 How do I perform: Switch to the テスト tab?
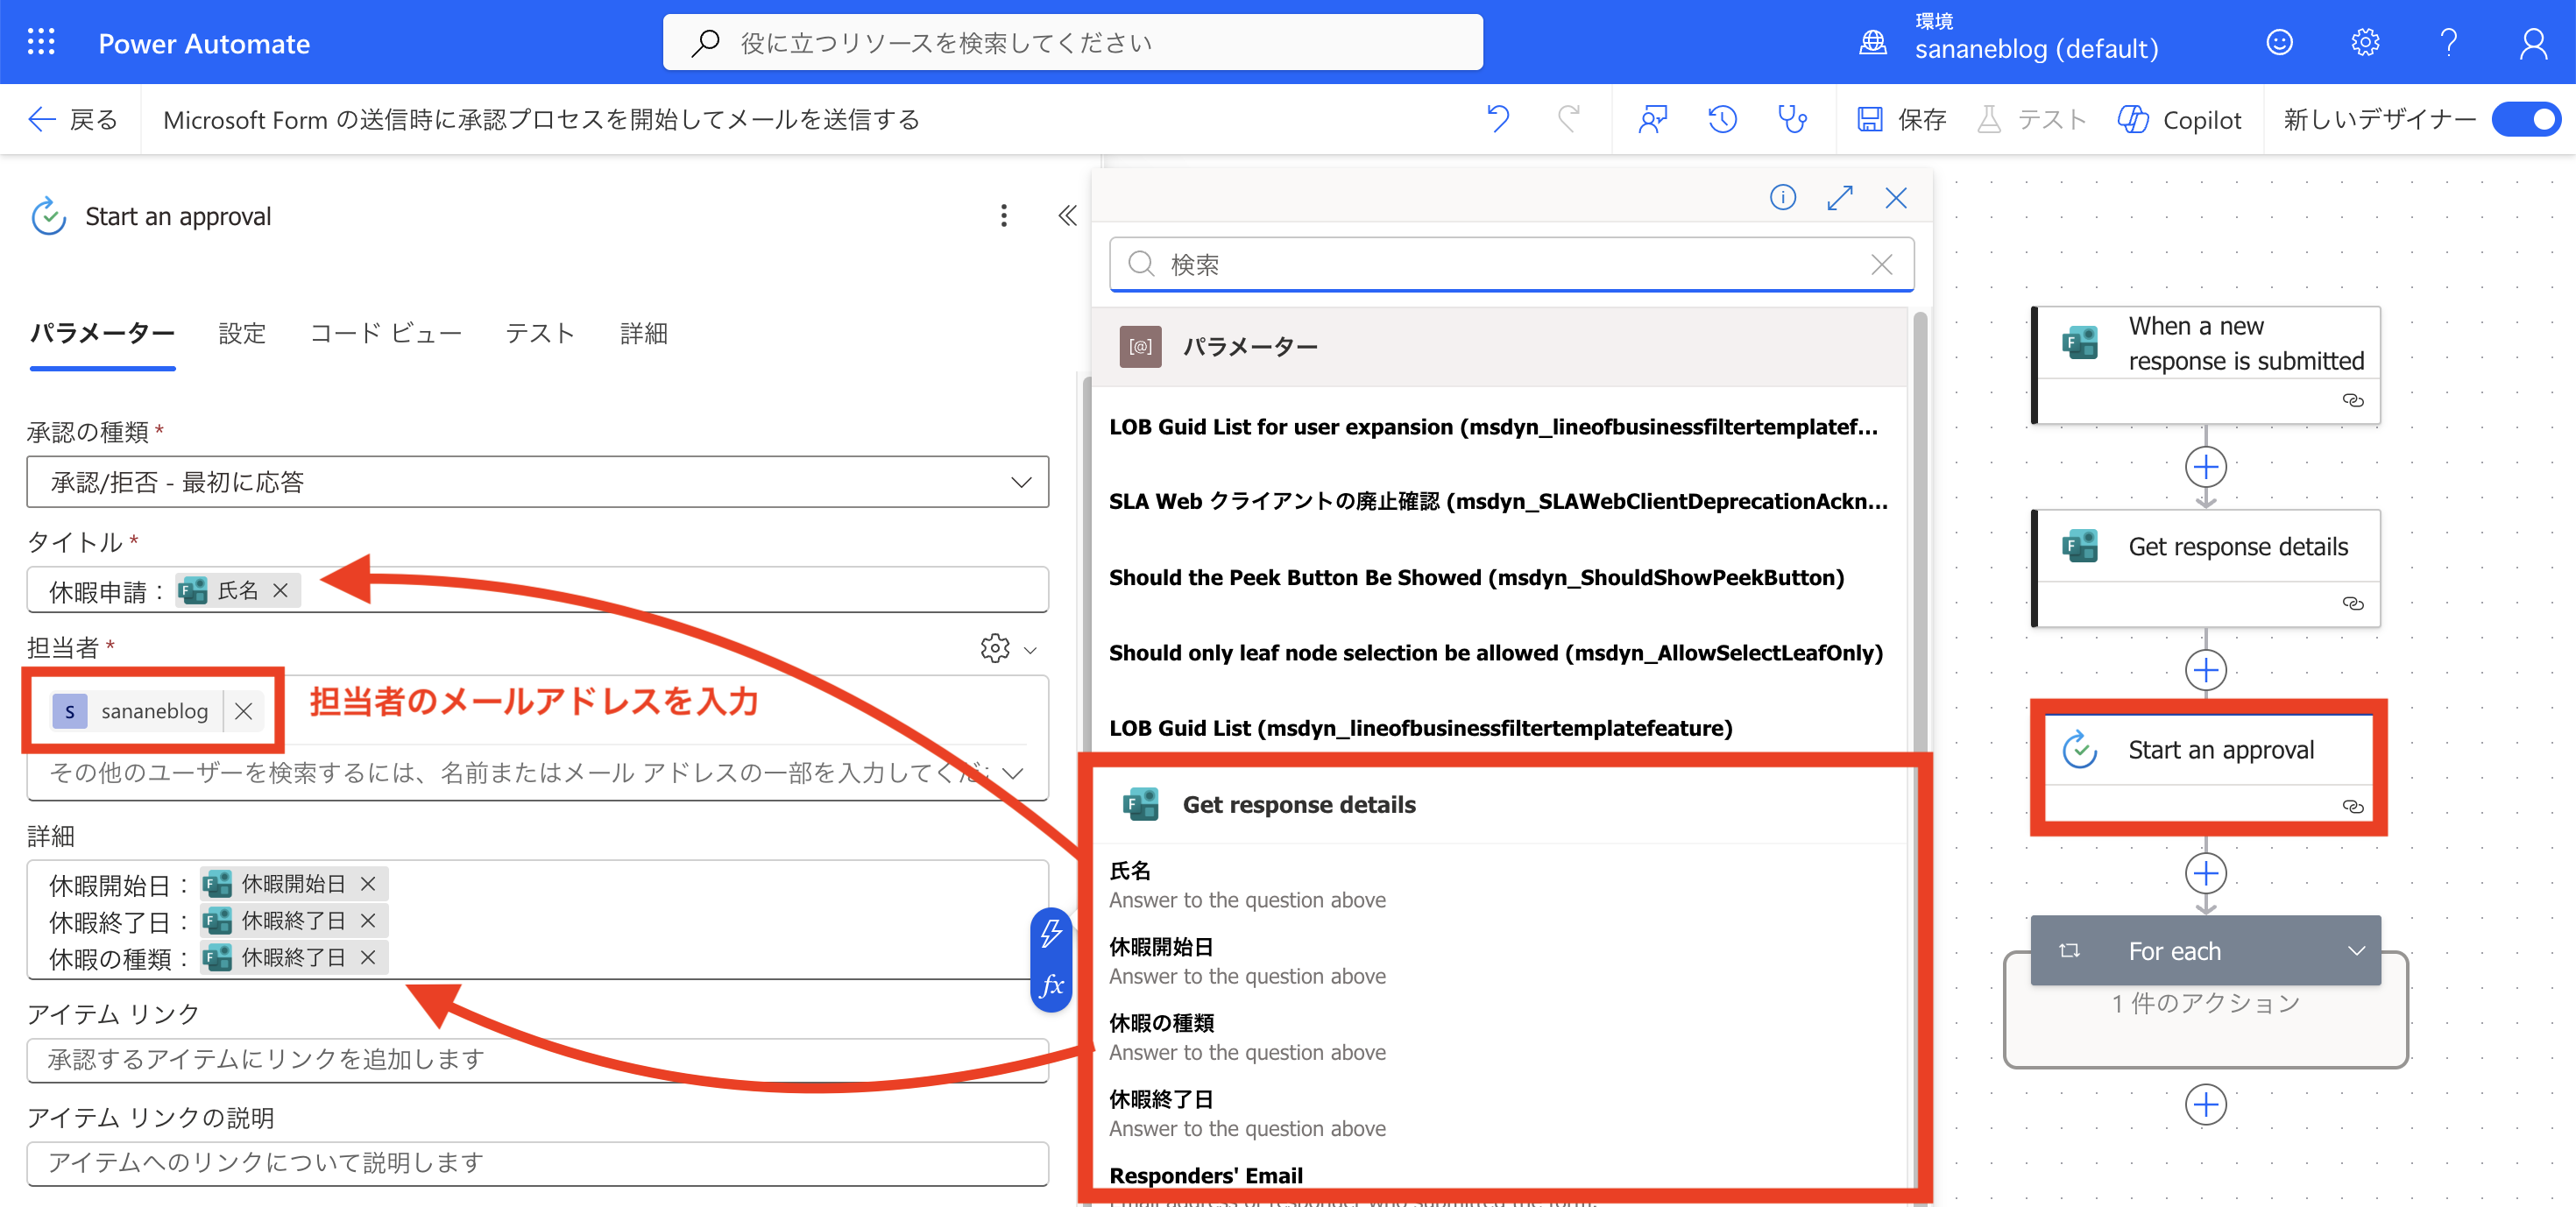coord(540,334)
